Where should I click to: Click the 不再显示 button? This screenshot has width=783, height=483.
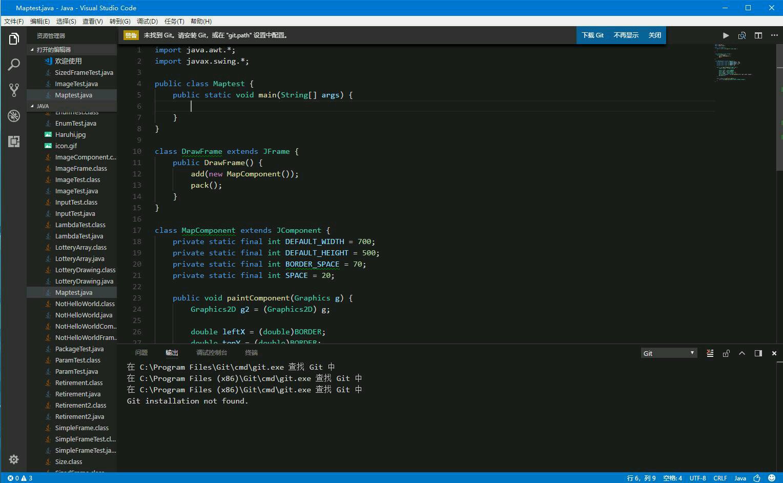coord(626,35)
